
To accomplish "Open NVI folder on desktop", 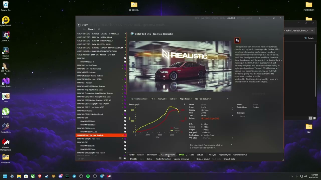I will pos(309,128).
